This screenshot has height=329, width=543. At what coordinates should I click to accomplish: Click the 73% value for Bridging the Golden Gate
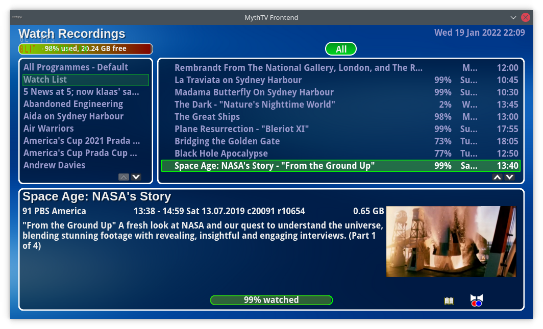443,141
